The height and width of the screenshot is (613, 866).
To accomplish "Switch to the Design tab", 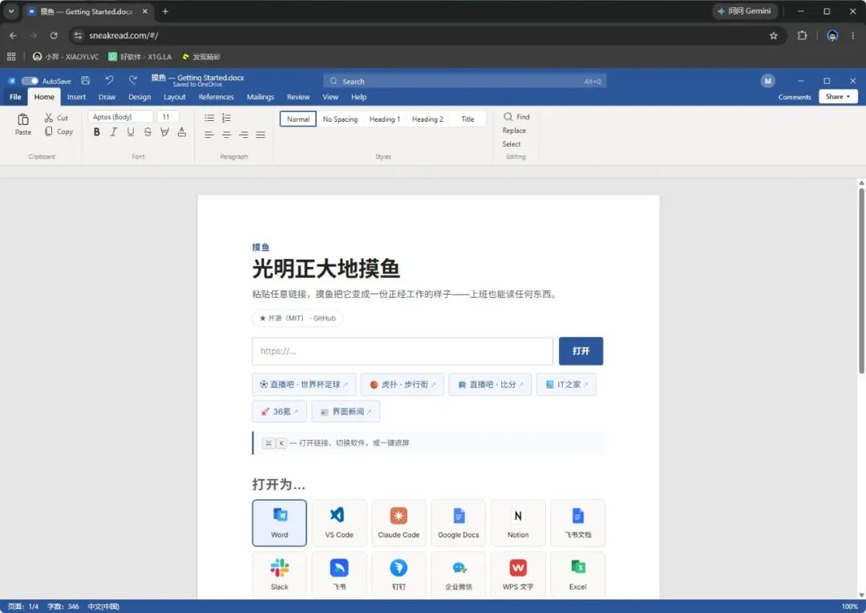I will 140,97.
